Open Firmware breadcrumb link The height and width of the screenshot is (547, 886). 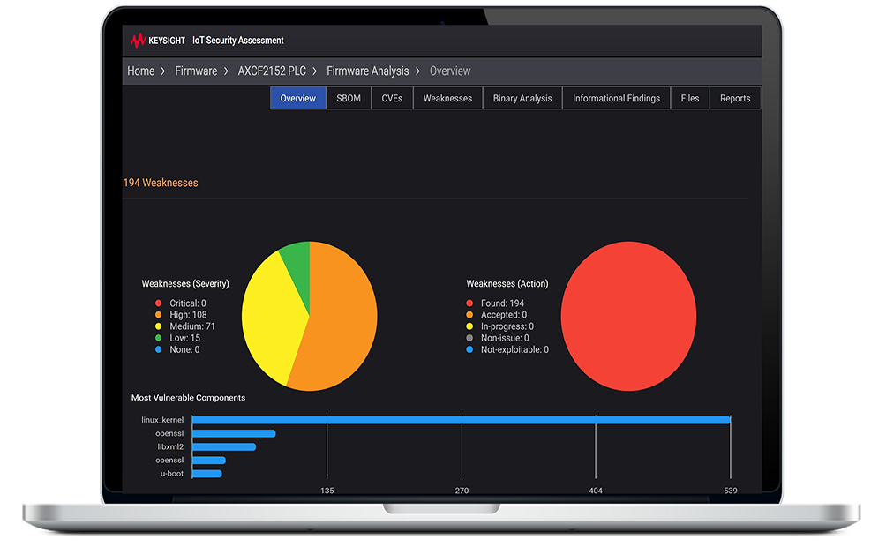196,71
